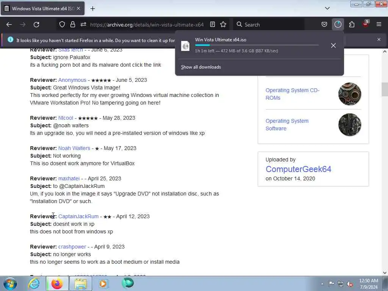The image size is (388, 291).
Task: Open tracking protection shield icon
Action: coord(62,25)
